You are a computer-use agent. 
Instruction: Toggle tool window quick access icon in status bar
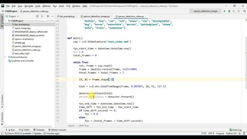click(2, 134)
